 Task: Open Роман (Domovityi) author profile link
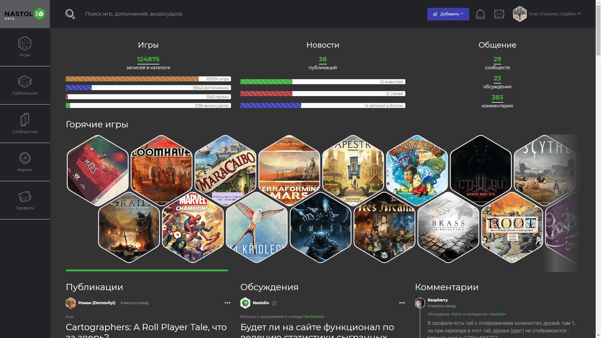coord(97,303)
